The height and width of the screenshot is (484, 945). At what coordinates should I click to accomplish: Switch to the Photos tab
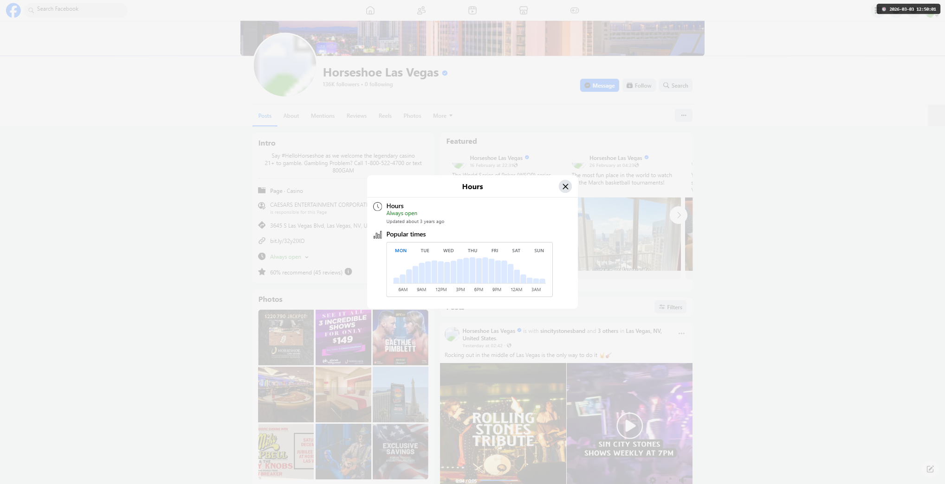pyautogui.click(x=412, y=116)
